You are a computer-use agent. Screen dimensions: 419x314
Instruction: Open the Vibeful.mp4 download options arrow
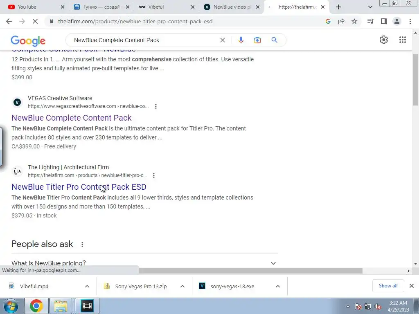point(87,286)
